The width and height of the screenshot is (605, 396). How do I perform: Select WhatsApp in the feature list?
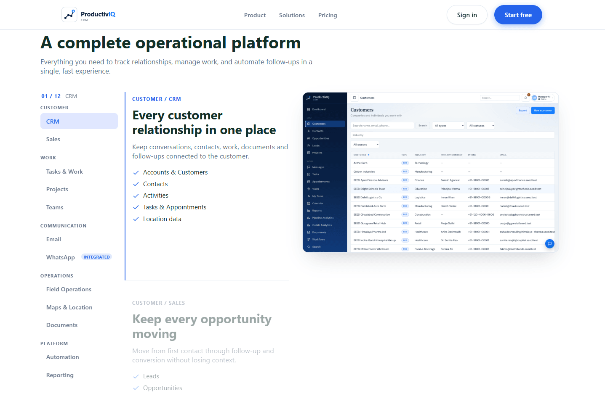coord(79,257)
